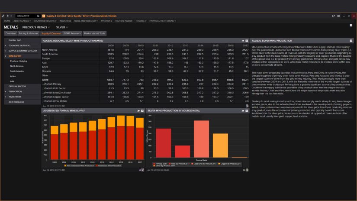This screenshot has width=357, height=201.
Task: Select Official Sector in sidebar
Action: tap(23, 86)
